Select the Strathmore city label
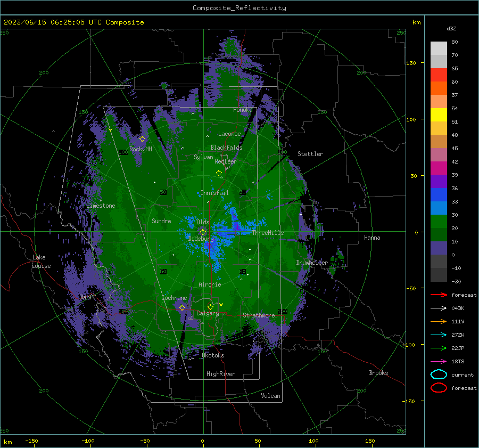Image resolution: width=479 pixels, height=448 pixels. pyautogui.click(x=259, y=315)
